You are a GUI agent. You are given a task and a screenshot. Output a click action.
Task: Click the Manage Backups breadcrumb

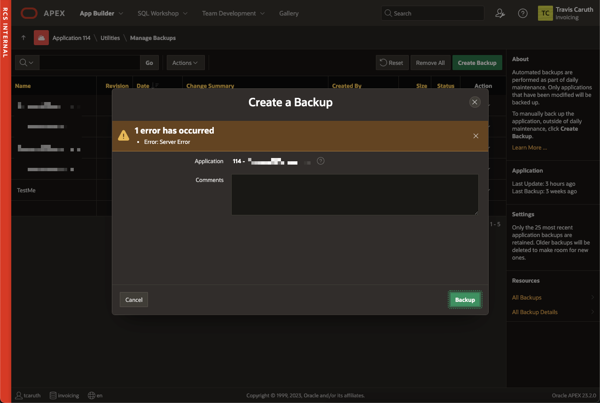coord(153,38)
